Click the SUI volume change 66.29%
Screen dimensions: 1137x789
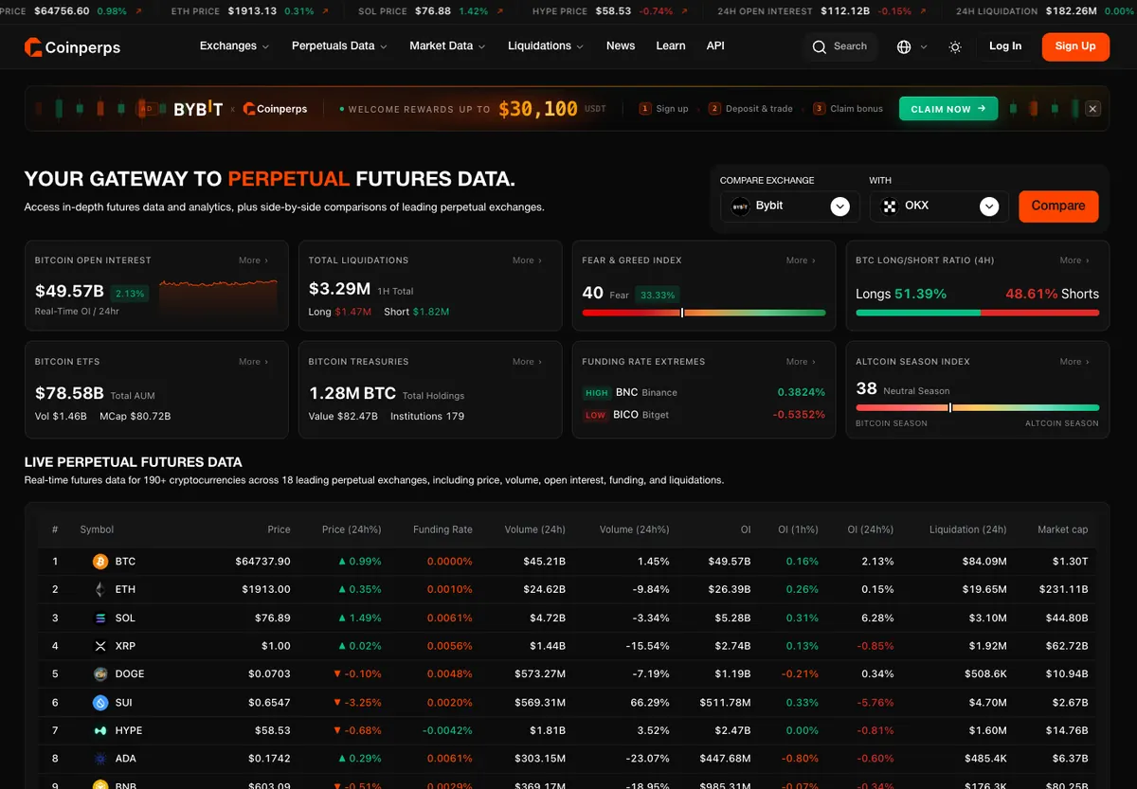pyautogui.click(x=649, y=703)
